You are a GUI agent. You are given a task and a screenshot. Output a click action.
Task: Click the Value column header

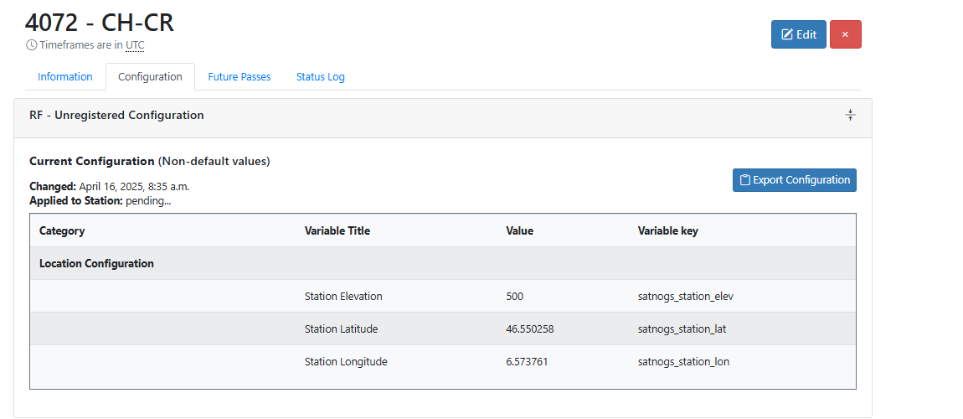click(x=519, y=231)
